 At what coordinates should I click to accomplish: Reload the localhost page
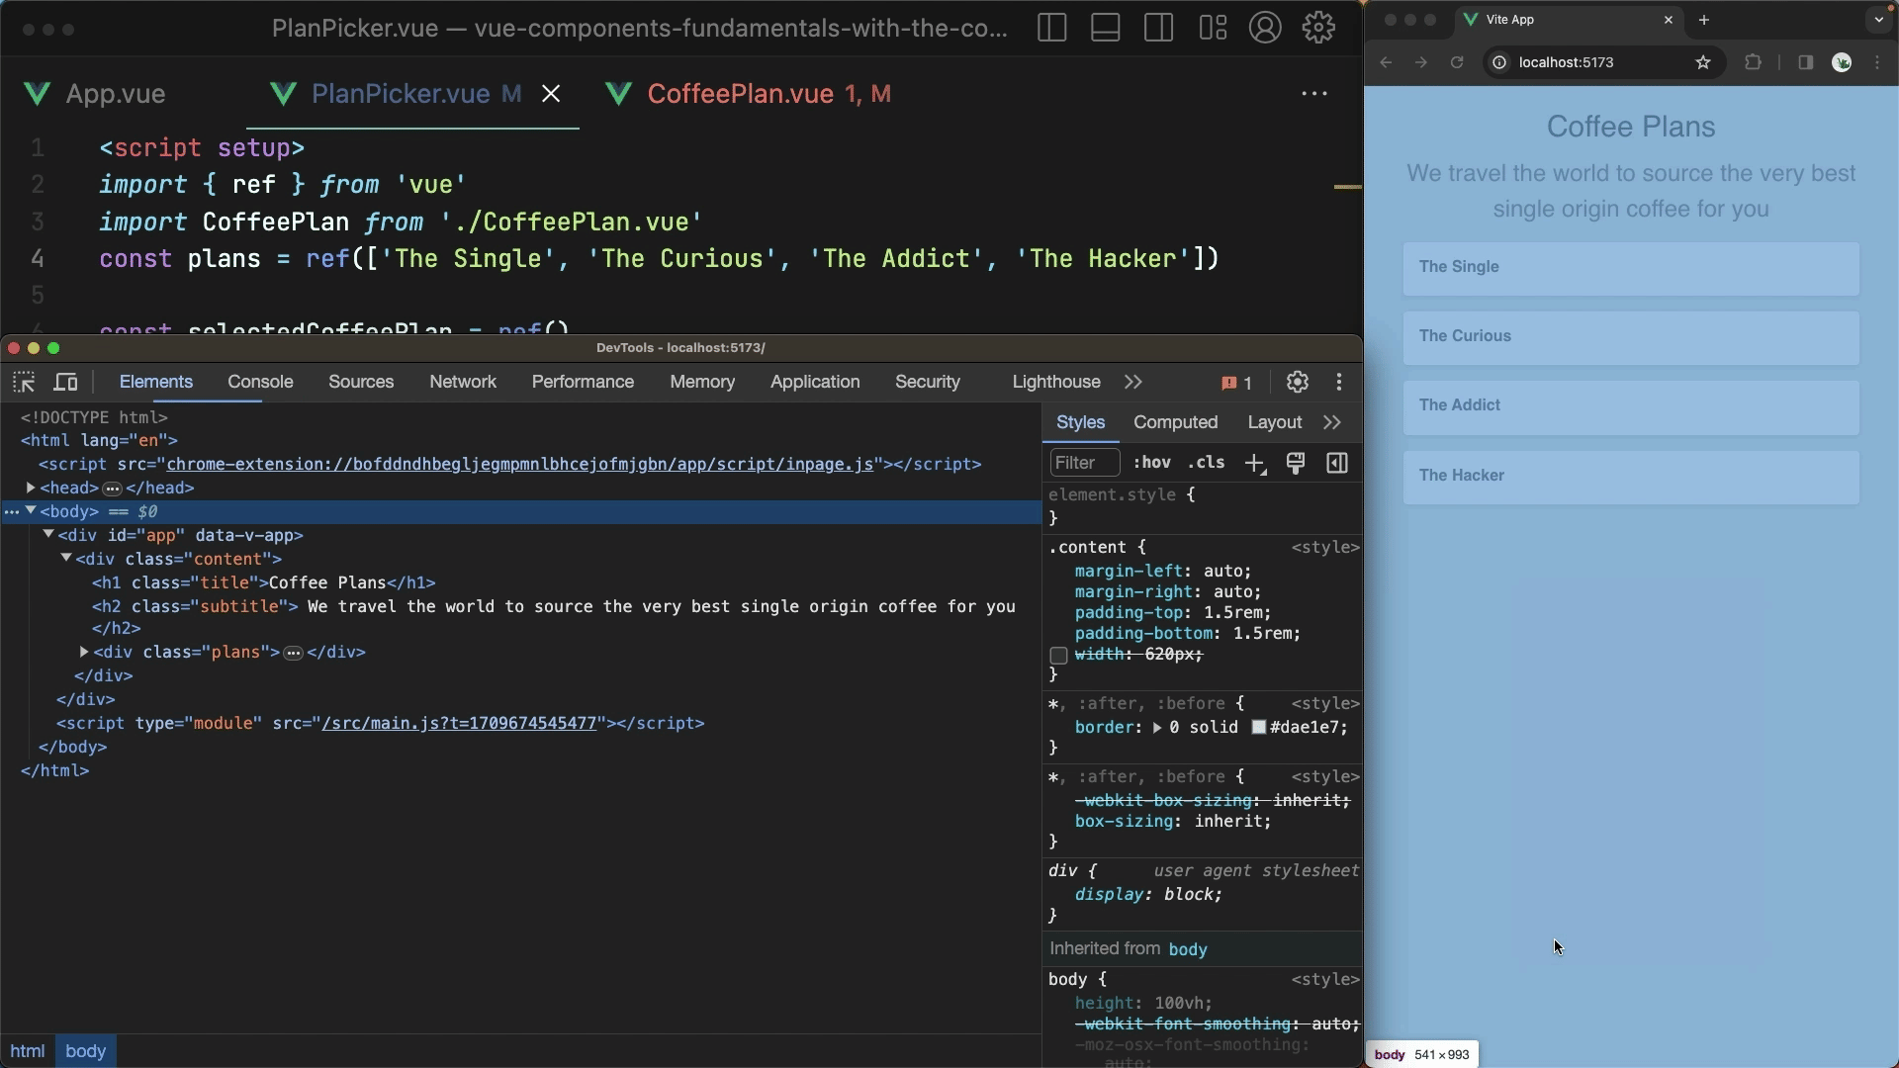[x=1457, y=62]
